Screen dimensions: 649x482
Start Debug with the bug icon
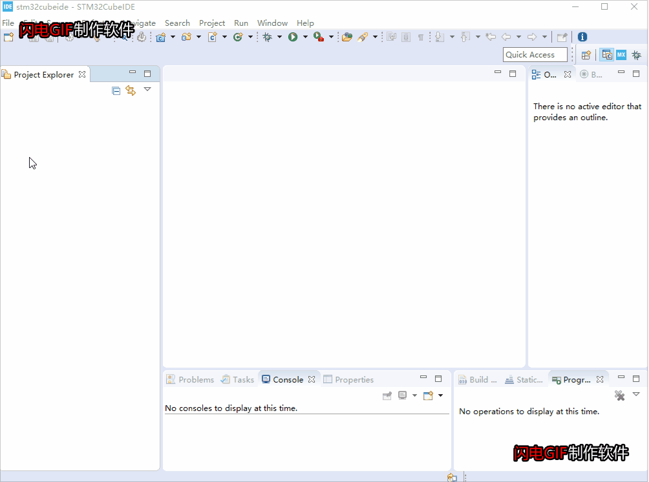[x=268, y=37]
